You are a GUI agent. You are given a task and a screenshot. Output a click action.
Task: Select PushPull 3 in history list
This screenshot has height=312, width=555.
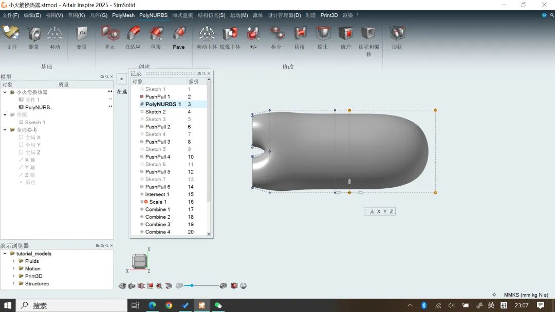coord(157,142)
